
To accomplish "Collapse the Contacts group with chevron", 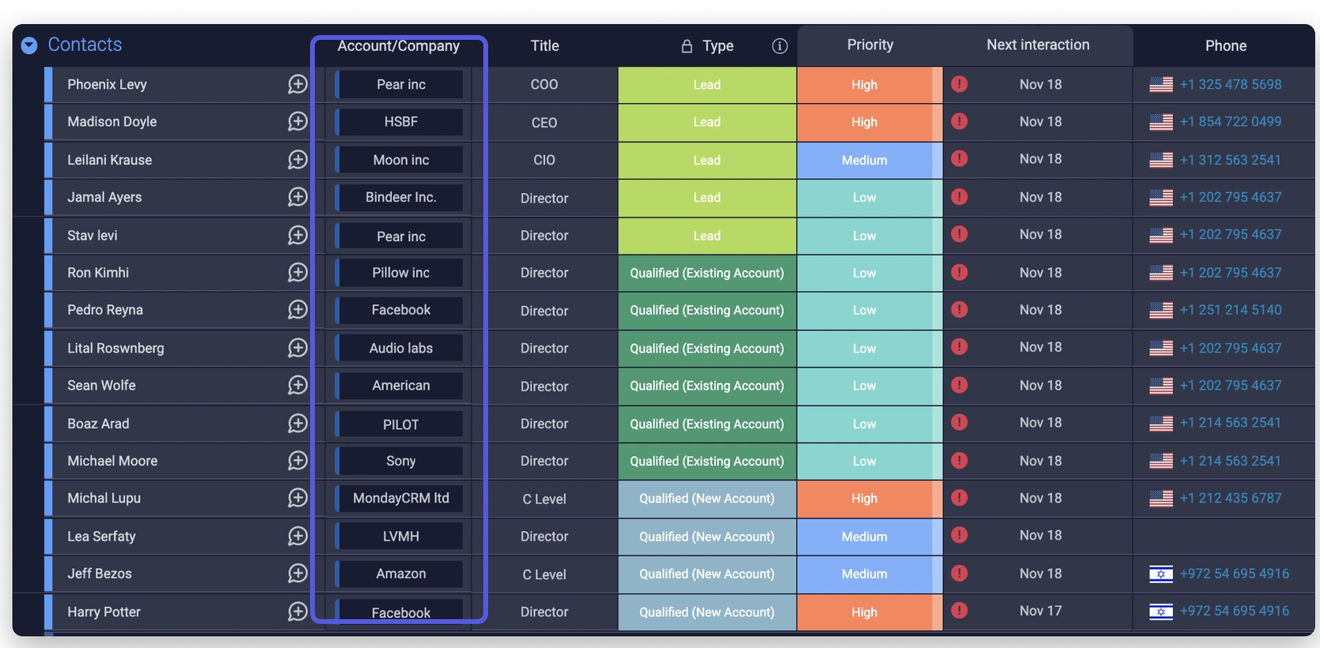I will pos(29,45).
